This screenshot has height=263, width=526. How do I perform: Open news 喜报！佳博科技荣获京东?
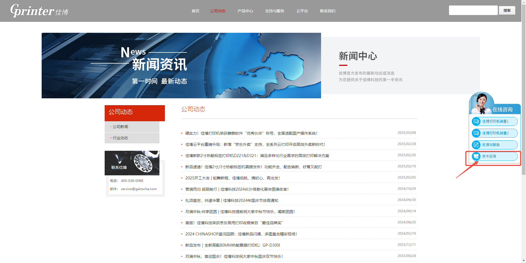pos(234,223)
